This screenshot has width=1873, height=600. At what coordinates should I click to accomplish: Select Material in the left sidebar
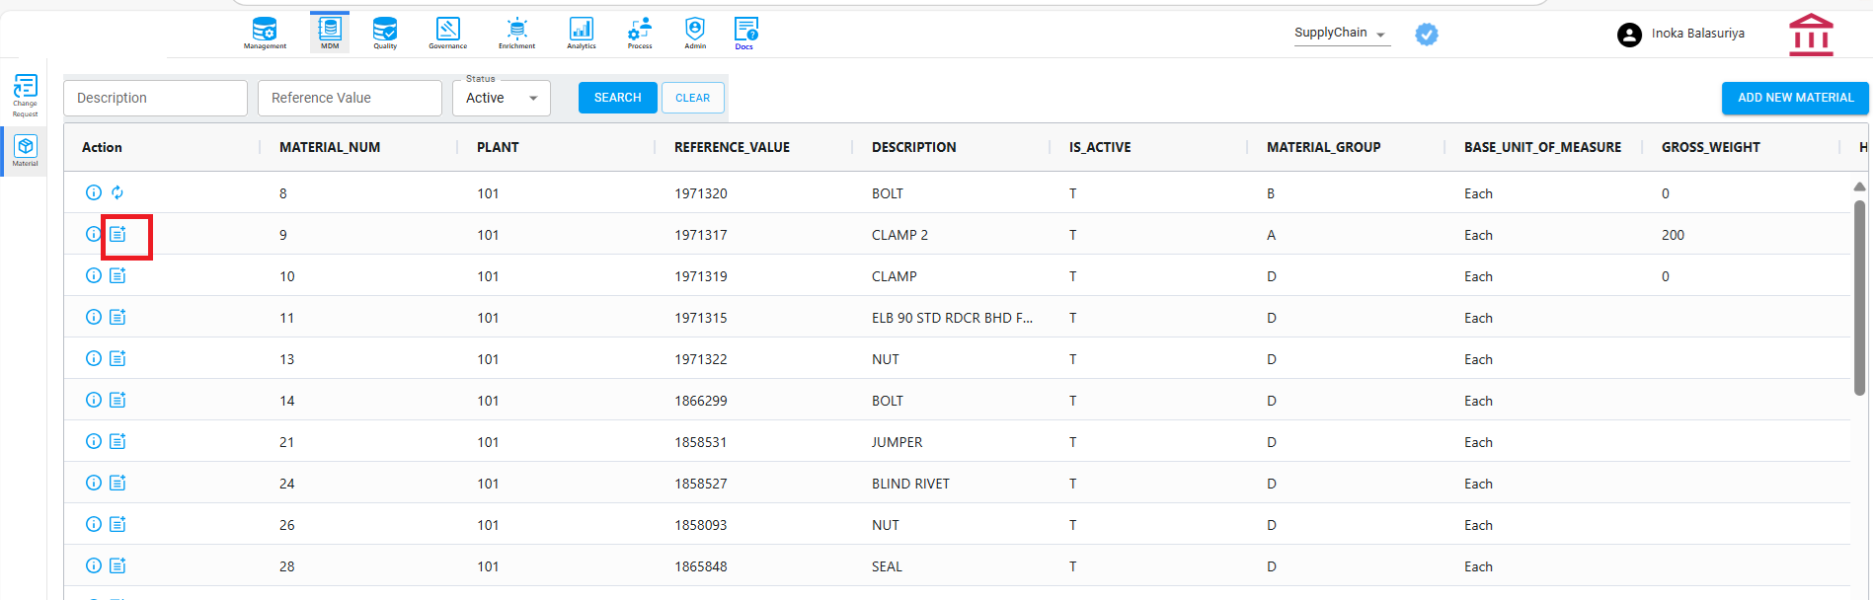[x=25, y=151]
